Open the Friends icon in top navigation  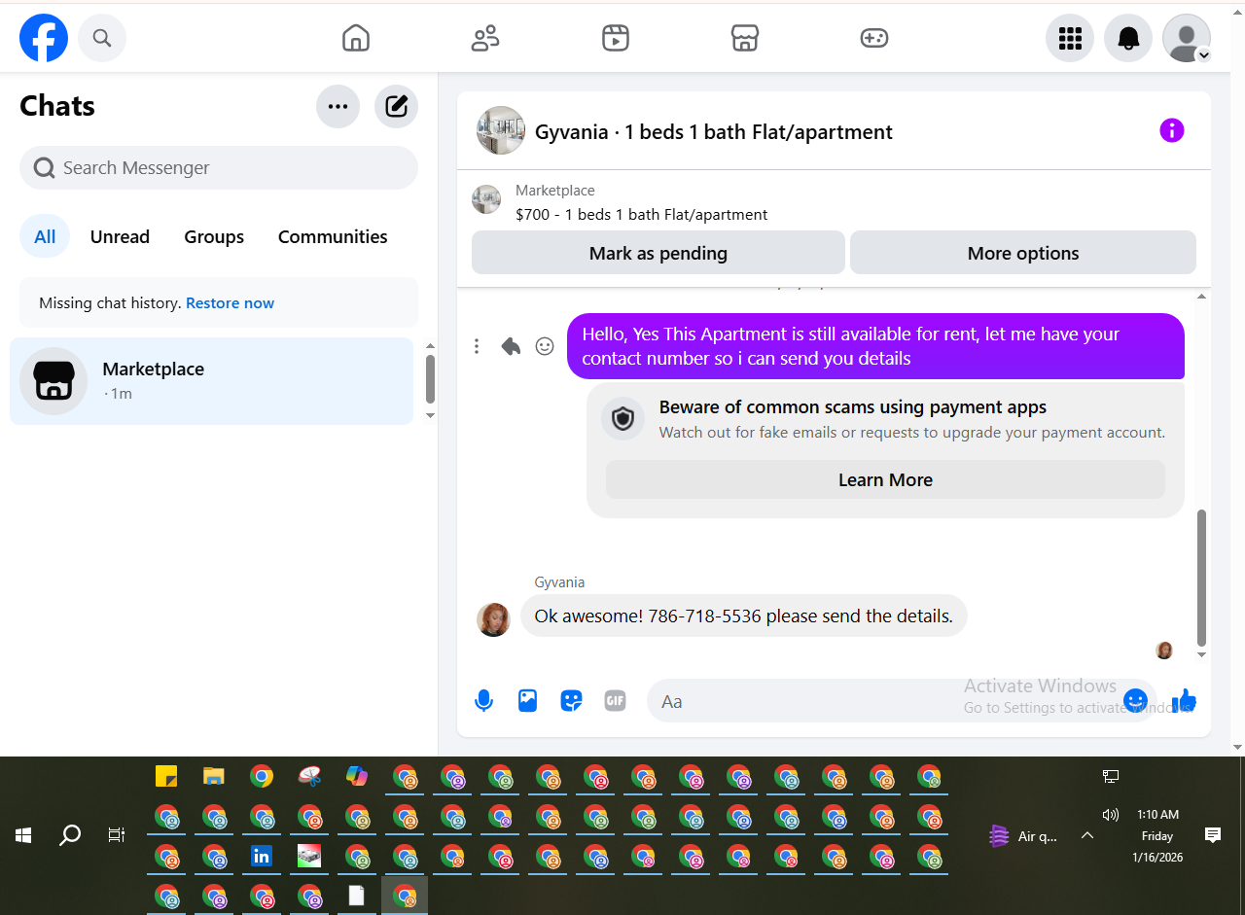[x=485, y=38]
